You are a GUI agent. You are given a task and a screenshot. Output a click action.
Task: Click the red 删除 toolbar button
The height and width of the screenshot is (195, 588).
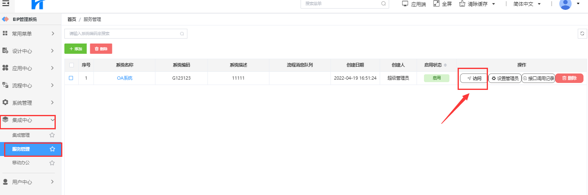[101, 49]
